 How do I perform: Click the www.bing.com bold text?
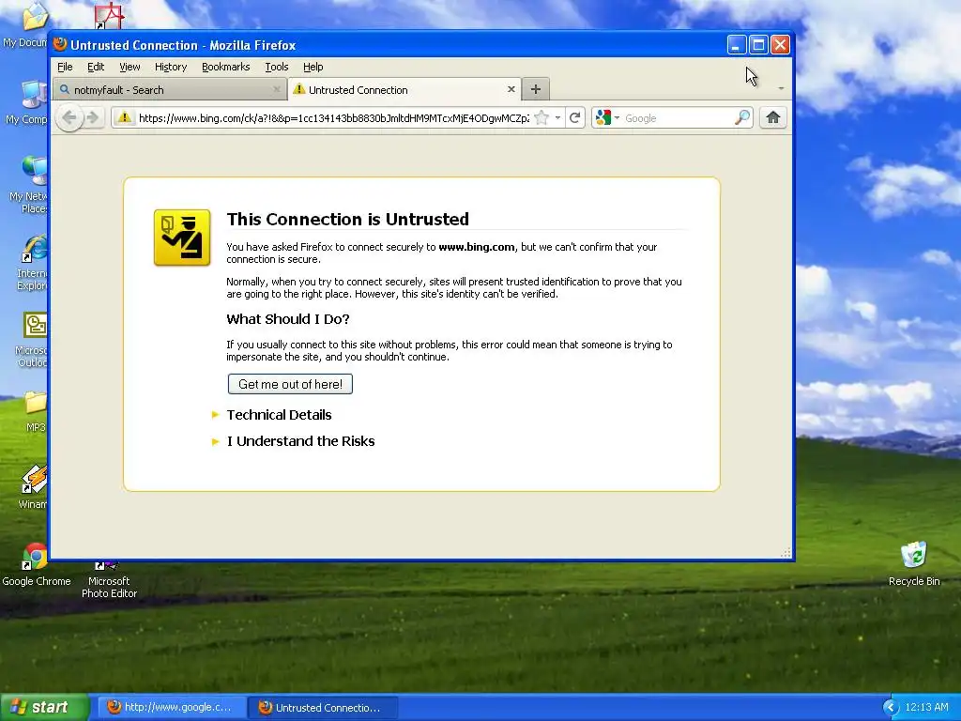click(476, 247)
